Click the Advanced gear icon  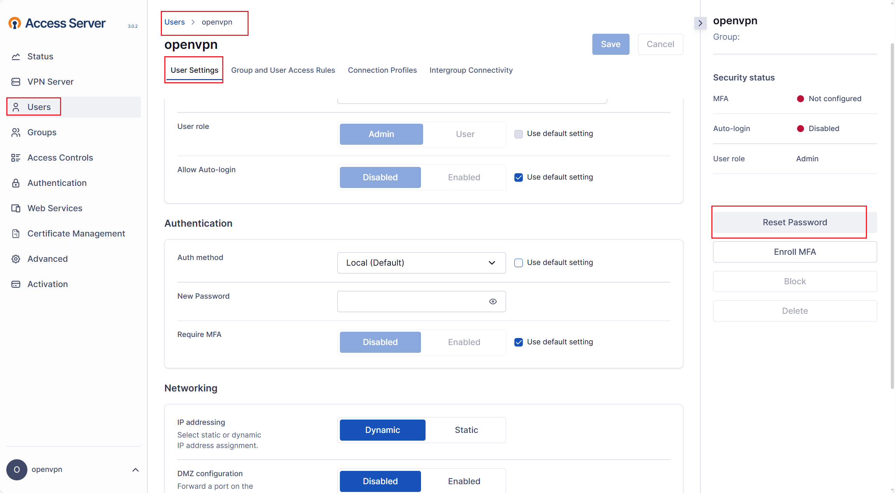pyautogui.click(x=16, y=259)
